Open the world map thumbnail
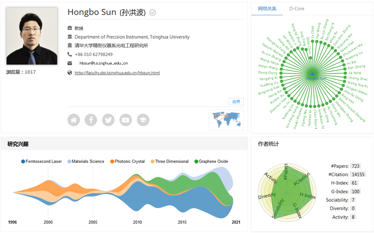374x233 pixels. tap(226, 120)
